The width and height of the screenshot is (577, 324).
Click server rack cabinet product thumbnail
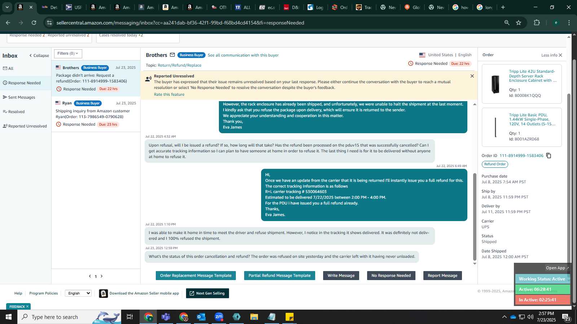(x=495, y=84)
